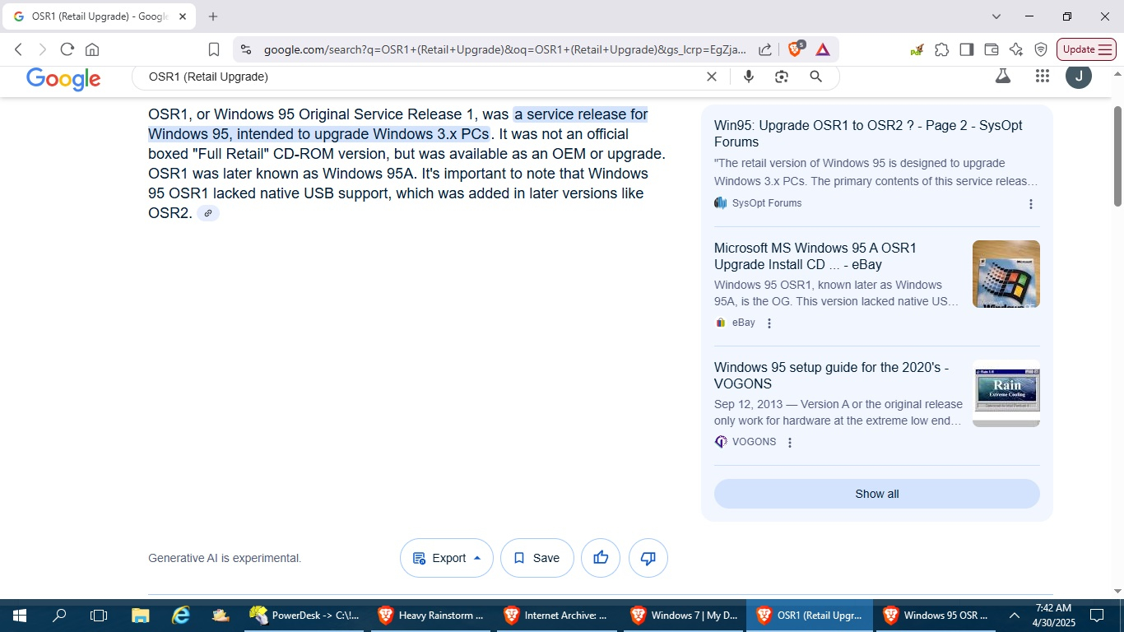Open more options for SysOpt Forums source

pyautogui.click(x=1031, y=204)
